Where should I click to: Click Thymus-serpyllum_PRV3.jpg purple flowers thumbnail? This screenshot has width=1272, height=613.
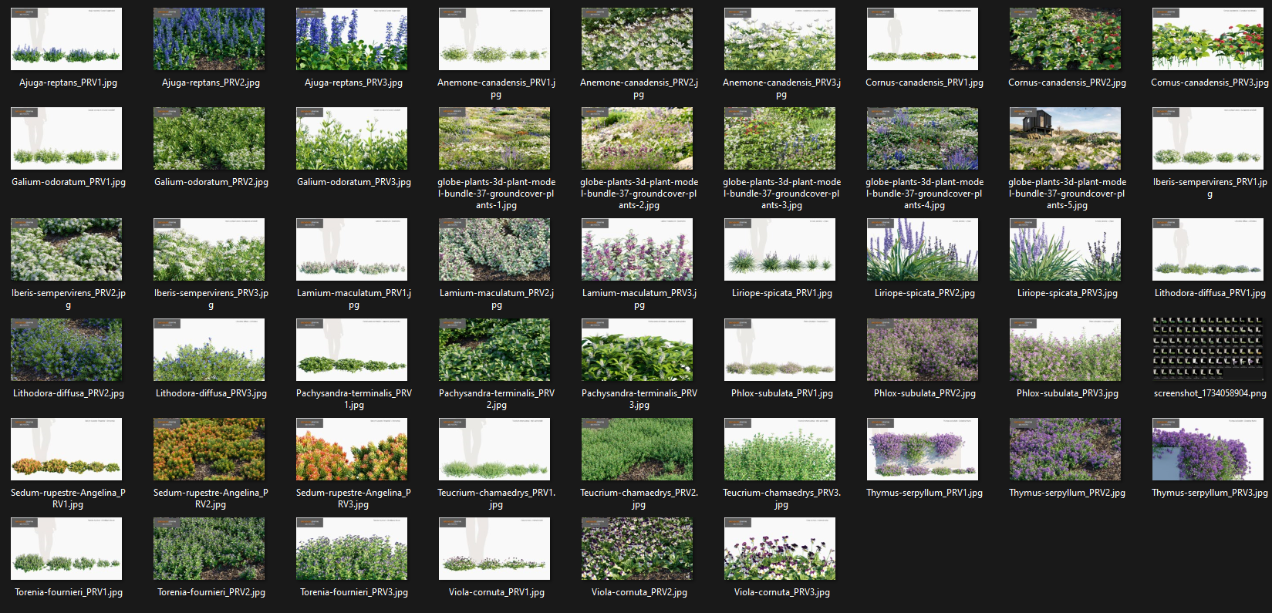point(1208,450)
